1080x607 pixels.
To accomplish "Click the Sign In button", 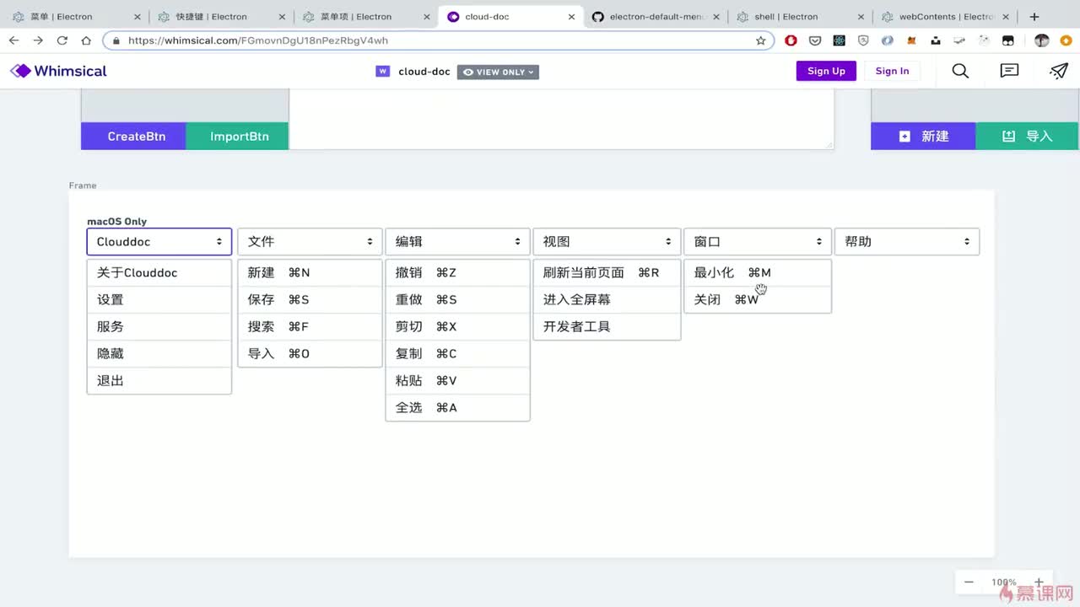I will pyautogui.click(x=892, y=71).
